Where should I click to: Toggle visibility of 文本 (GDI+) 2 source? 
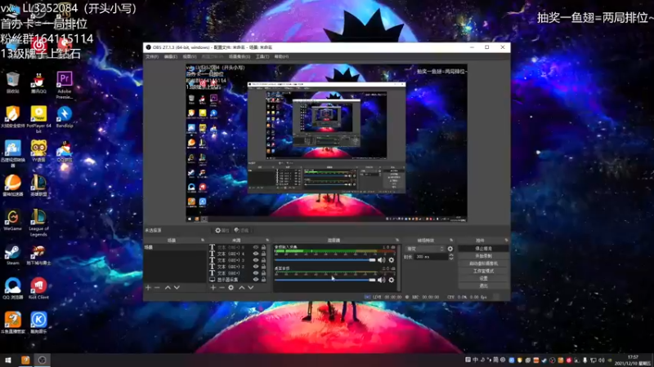click(x=256, y=267)
